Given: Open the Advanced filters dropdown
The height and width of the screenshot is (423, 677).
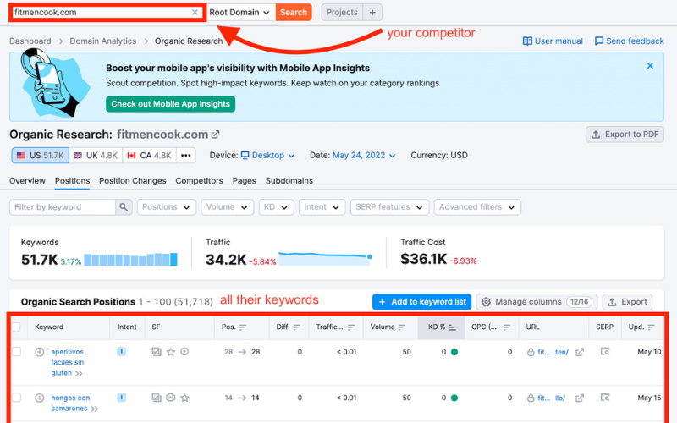Looking at the screenshot, I should [477, 207].
